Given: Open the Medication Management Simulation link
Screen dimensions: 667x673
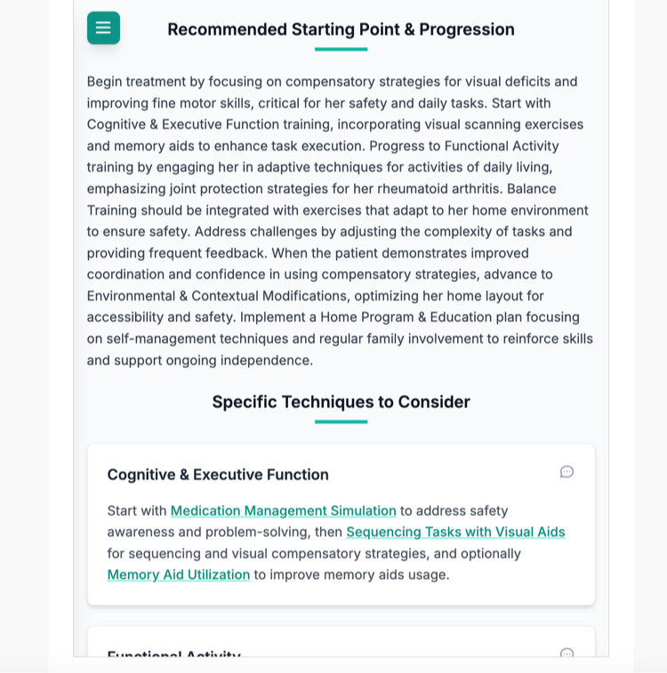Looking at the screenshot, I should coord(284,511).
